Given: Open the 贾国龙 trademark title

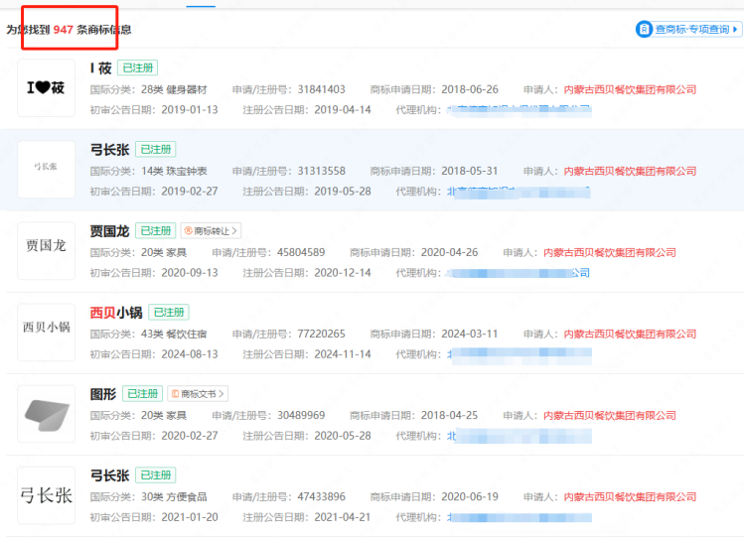Looking at the screenshot, I should [109, 231].
